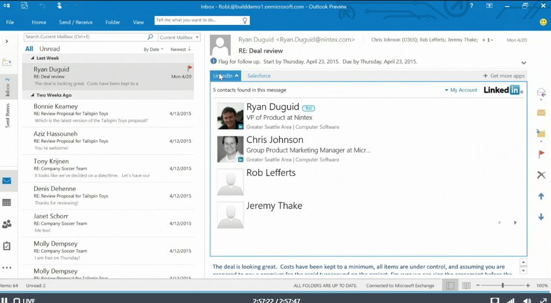Click the red flag on Ryan Duguid message

coord(189,68)
